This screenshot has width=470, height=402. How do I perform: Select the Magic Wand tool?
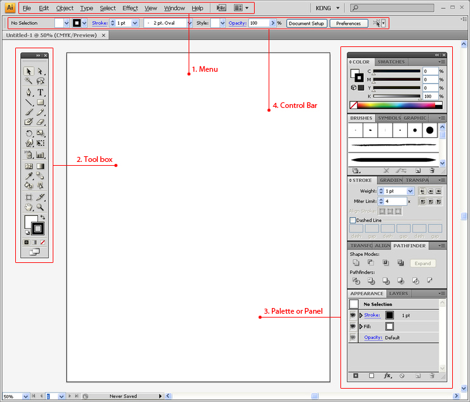29,81
